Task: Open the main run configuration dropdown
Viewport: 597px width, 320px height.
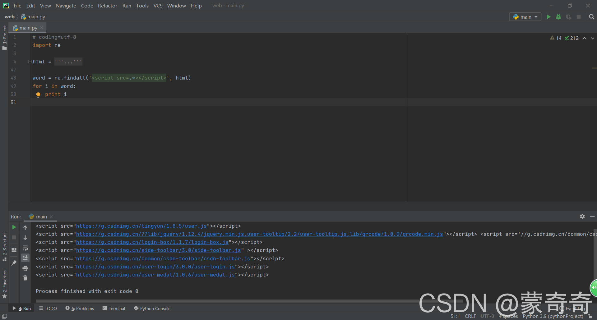Action: point(525,17)
